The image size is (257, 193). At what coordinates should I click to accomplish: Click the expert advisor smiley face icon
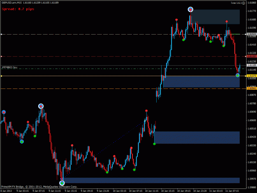(x=243, y=3)
